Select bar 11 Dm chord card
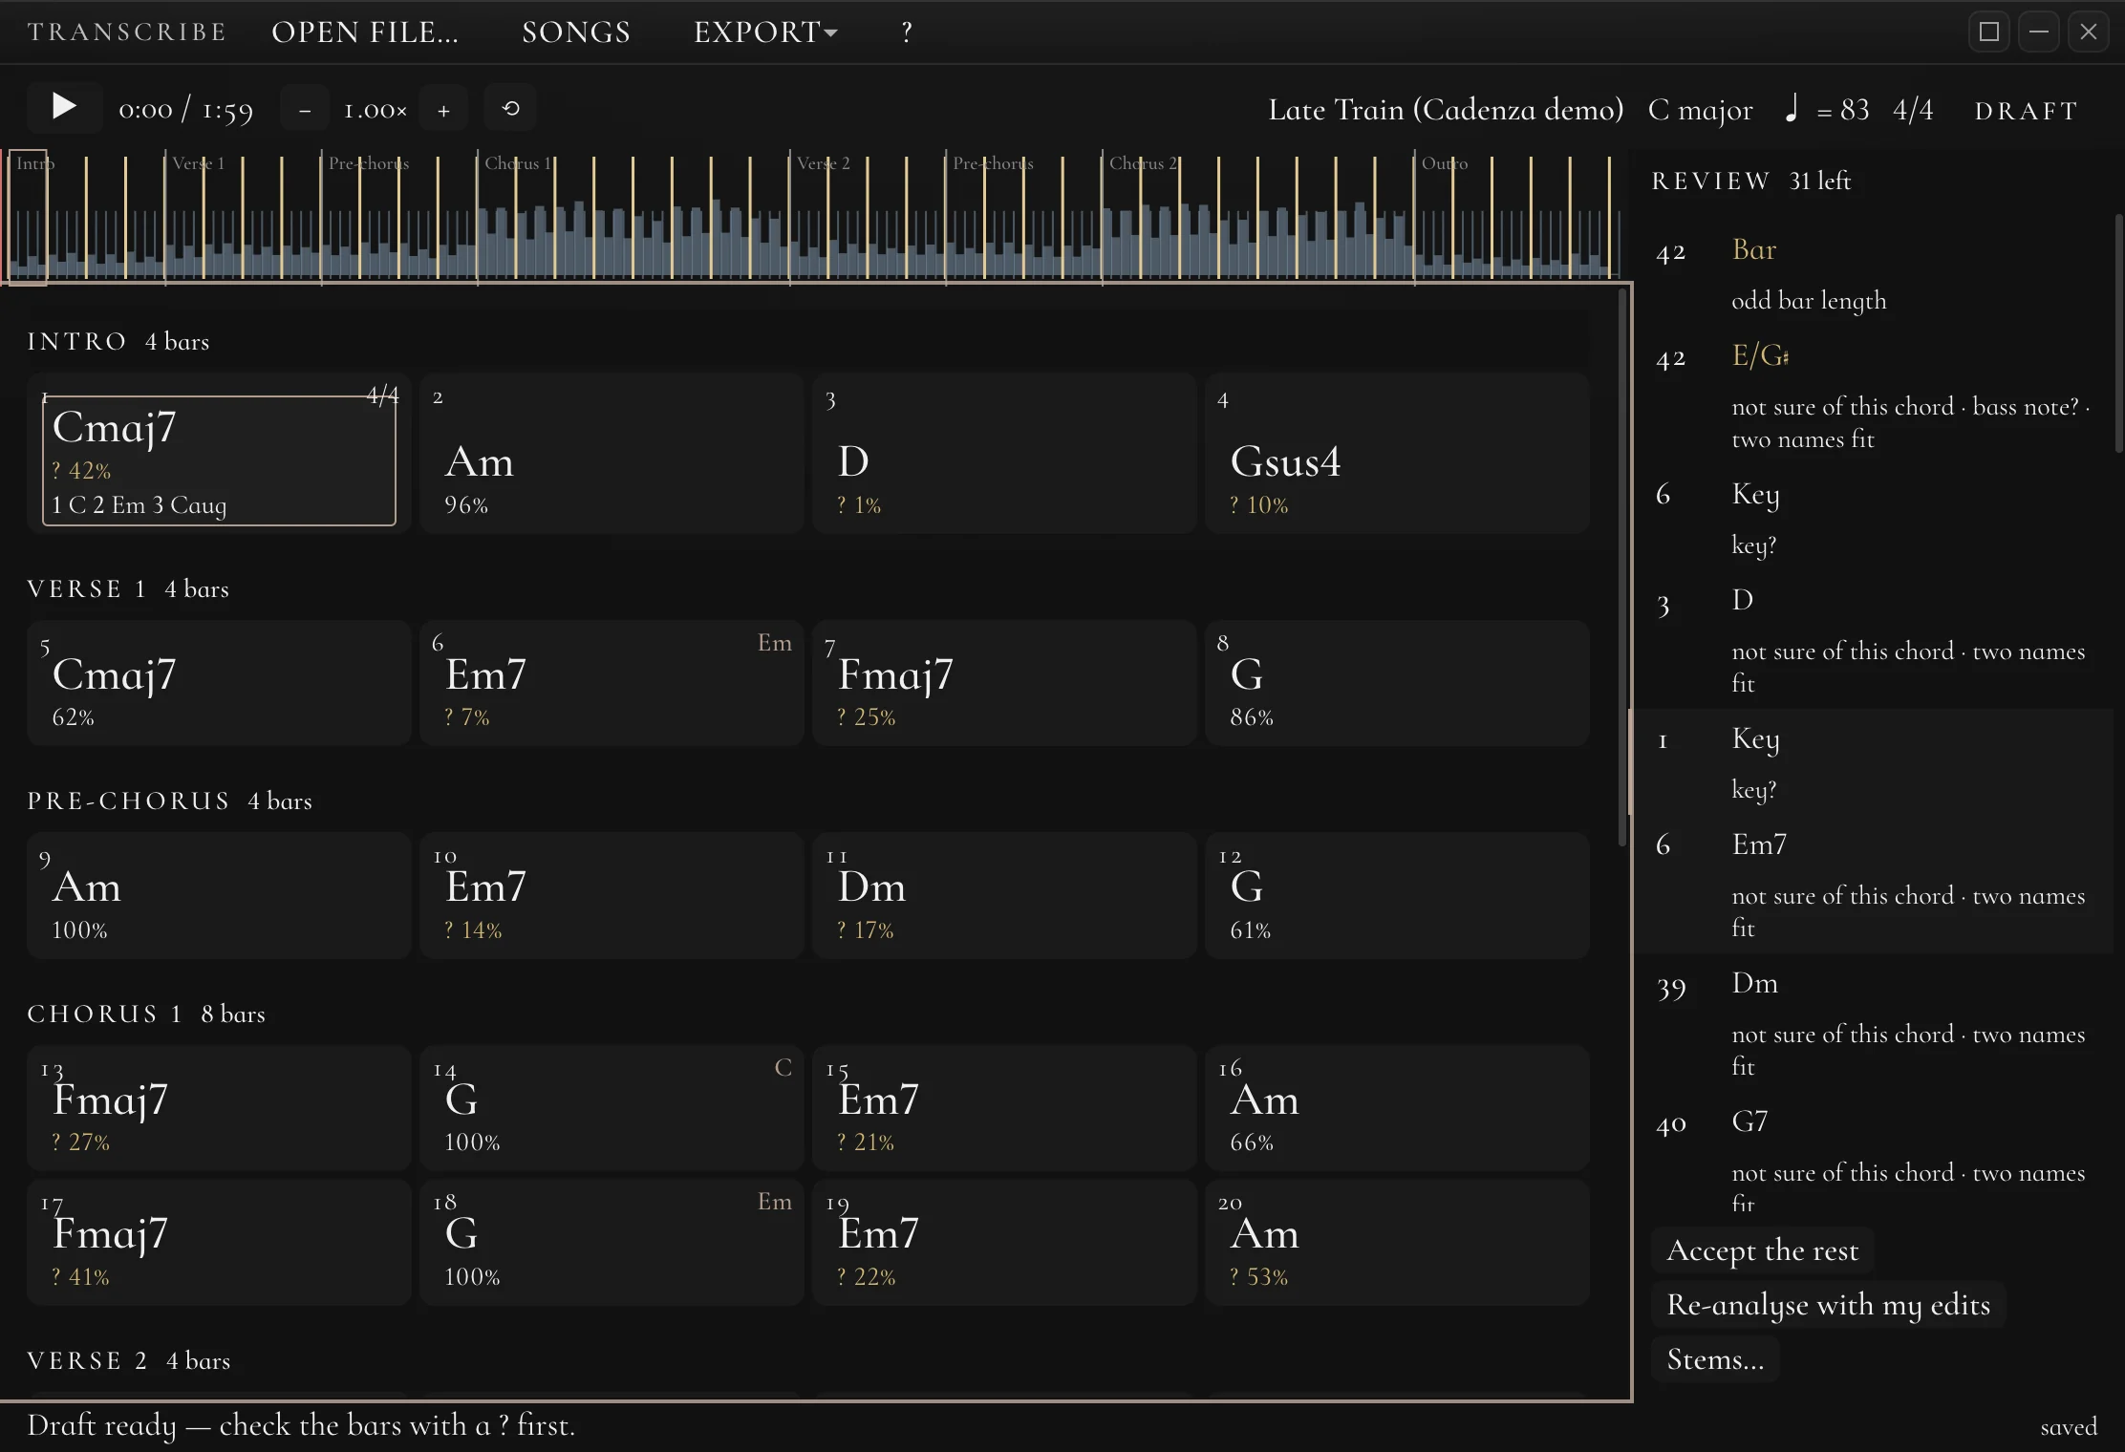 (x=1004, y=895)
